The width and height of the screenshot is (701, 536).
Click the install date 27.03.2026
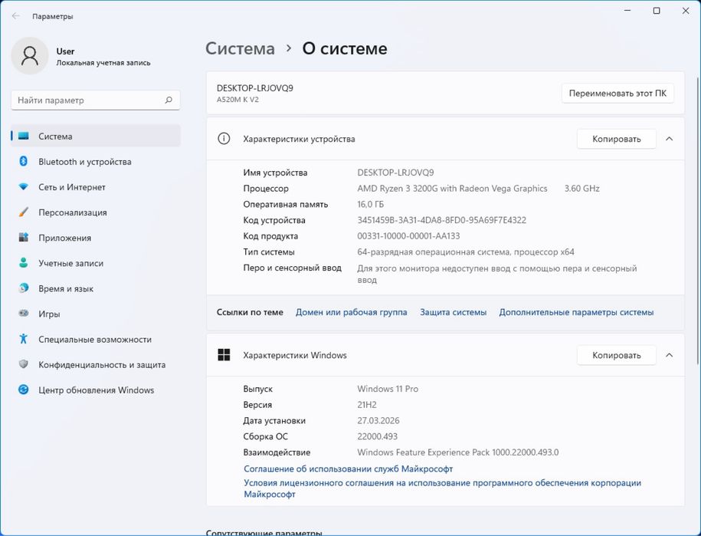click(378, 420)
